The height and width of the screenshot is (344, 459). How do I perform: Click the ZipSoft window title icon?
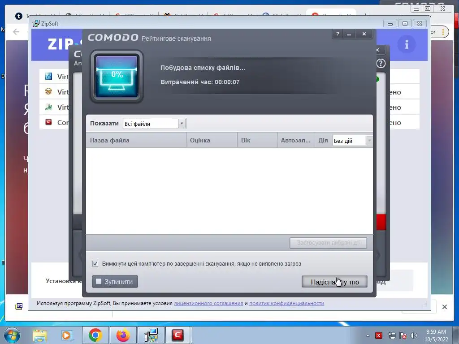click(36, 23)
